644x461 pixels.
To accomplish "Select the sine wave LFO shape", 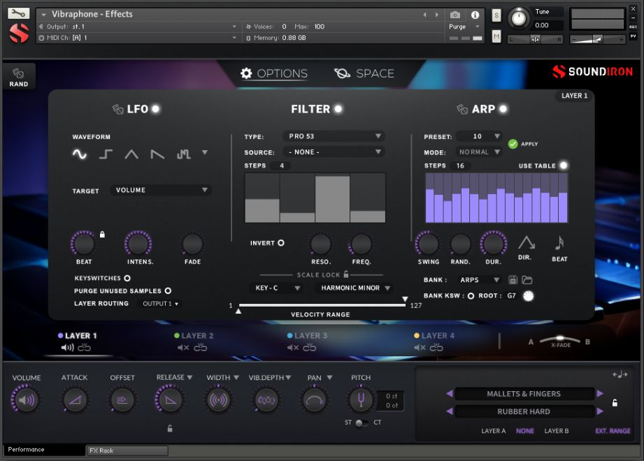I will click(79, 153).
